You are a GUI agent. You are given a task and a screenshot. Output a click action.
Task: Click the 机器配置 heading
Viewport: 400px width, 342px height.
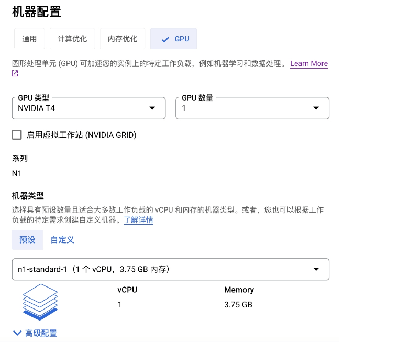(37, 12)
